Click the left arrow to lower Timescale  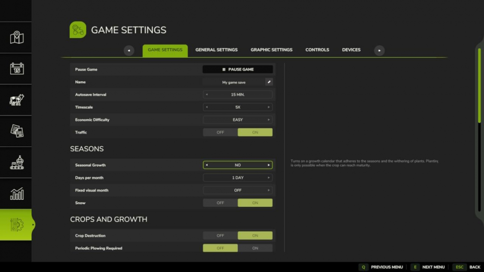(x=207, y=107)
